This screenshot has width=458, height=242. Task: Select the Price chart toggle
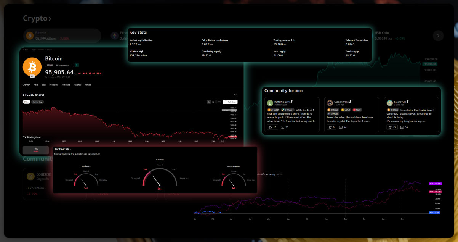tap(27, 102)
